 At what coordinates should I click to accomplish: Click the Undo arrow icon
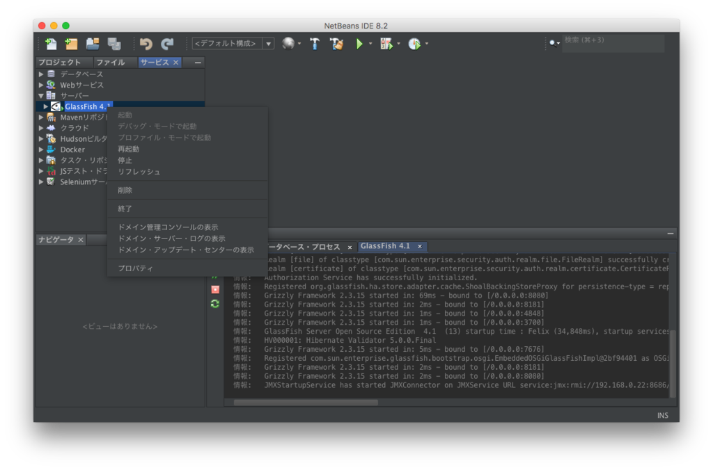(x=146, y=44)
